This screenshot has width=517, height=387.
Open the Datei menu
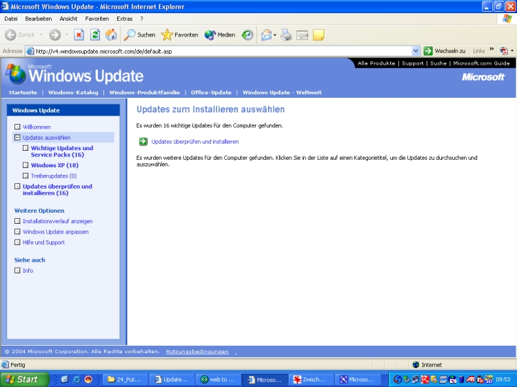point(11,19)
